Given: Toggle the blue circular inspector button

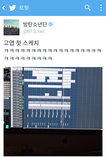Looking at the screenshot, I should tap(10, 96).
